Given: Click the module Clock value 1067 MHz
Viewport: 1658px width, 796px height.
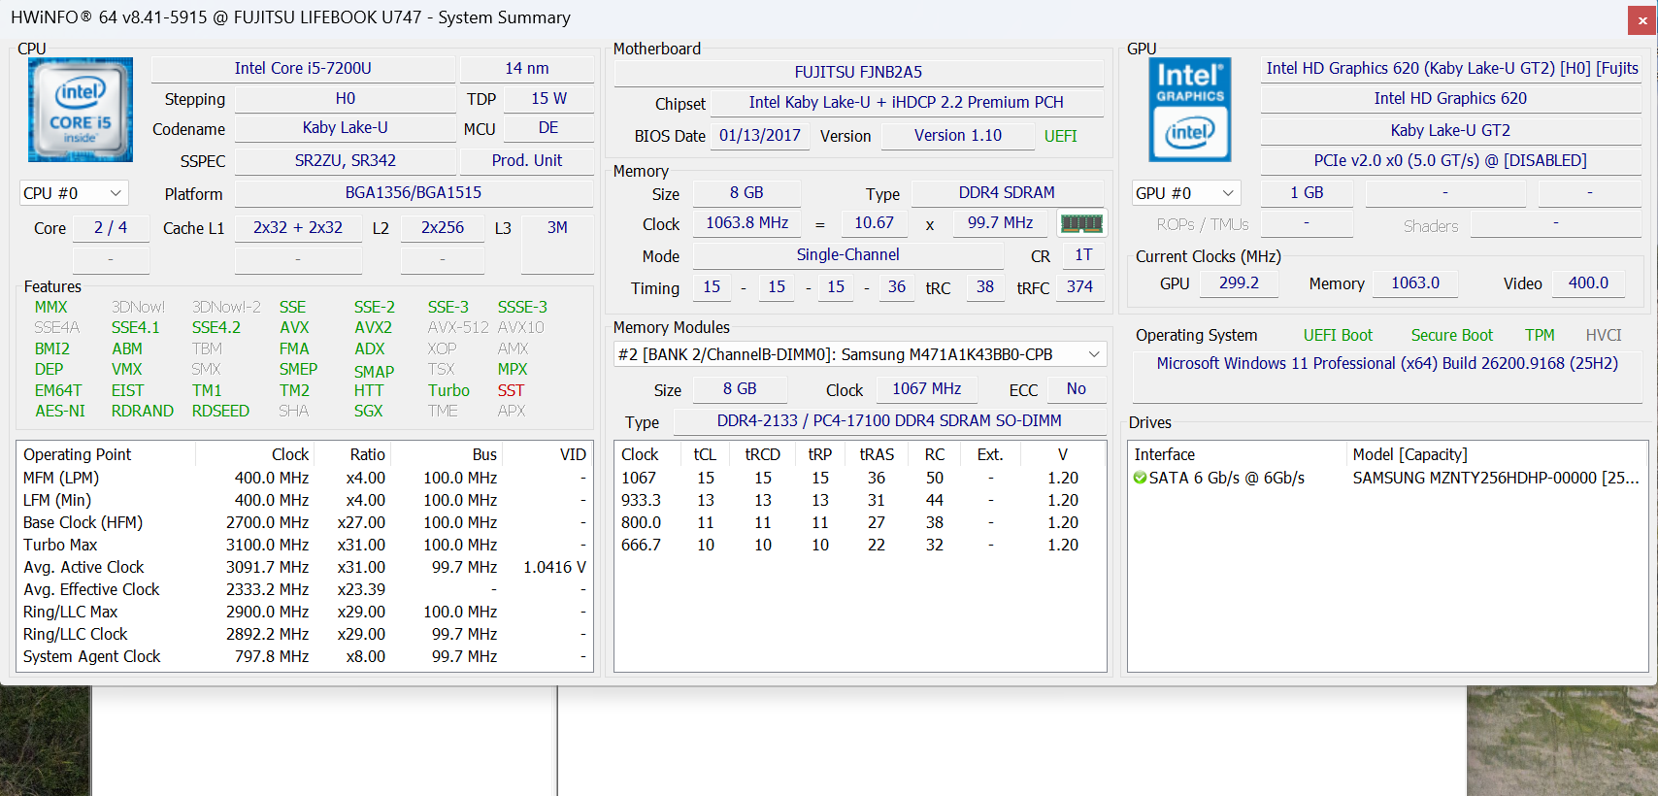Looking at the screenshot, I should [x=927, y=388].
